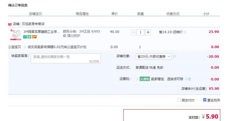Click the 小计 column header
Viewport: 227px width, 121px height.
click(x=206, y=14)
